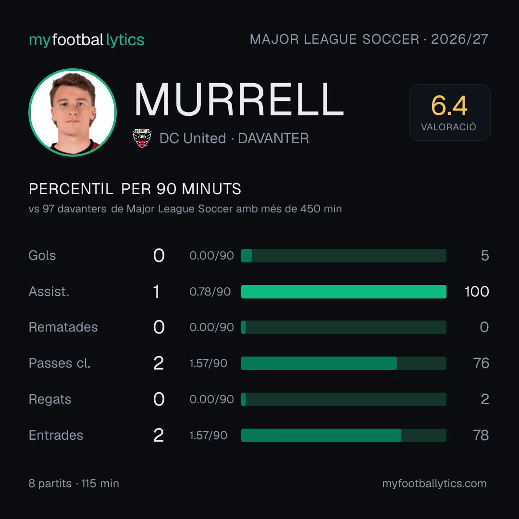Viewport: 519px width, 519px height.
Task: Select the 6.4 Valoració rating badge
Action: tap(449, 112)
